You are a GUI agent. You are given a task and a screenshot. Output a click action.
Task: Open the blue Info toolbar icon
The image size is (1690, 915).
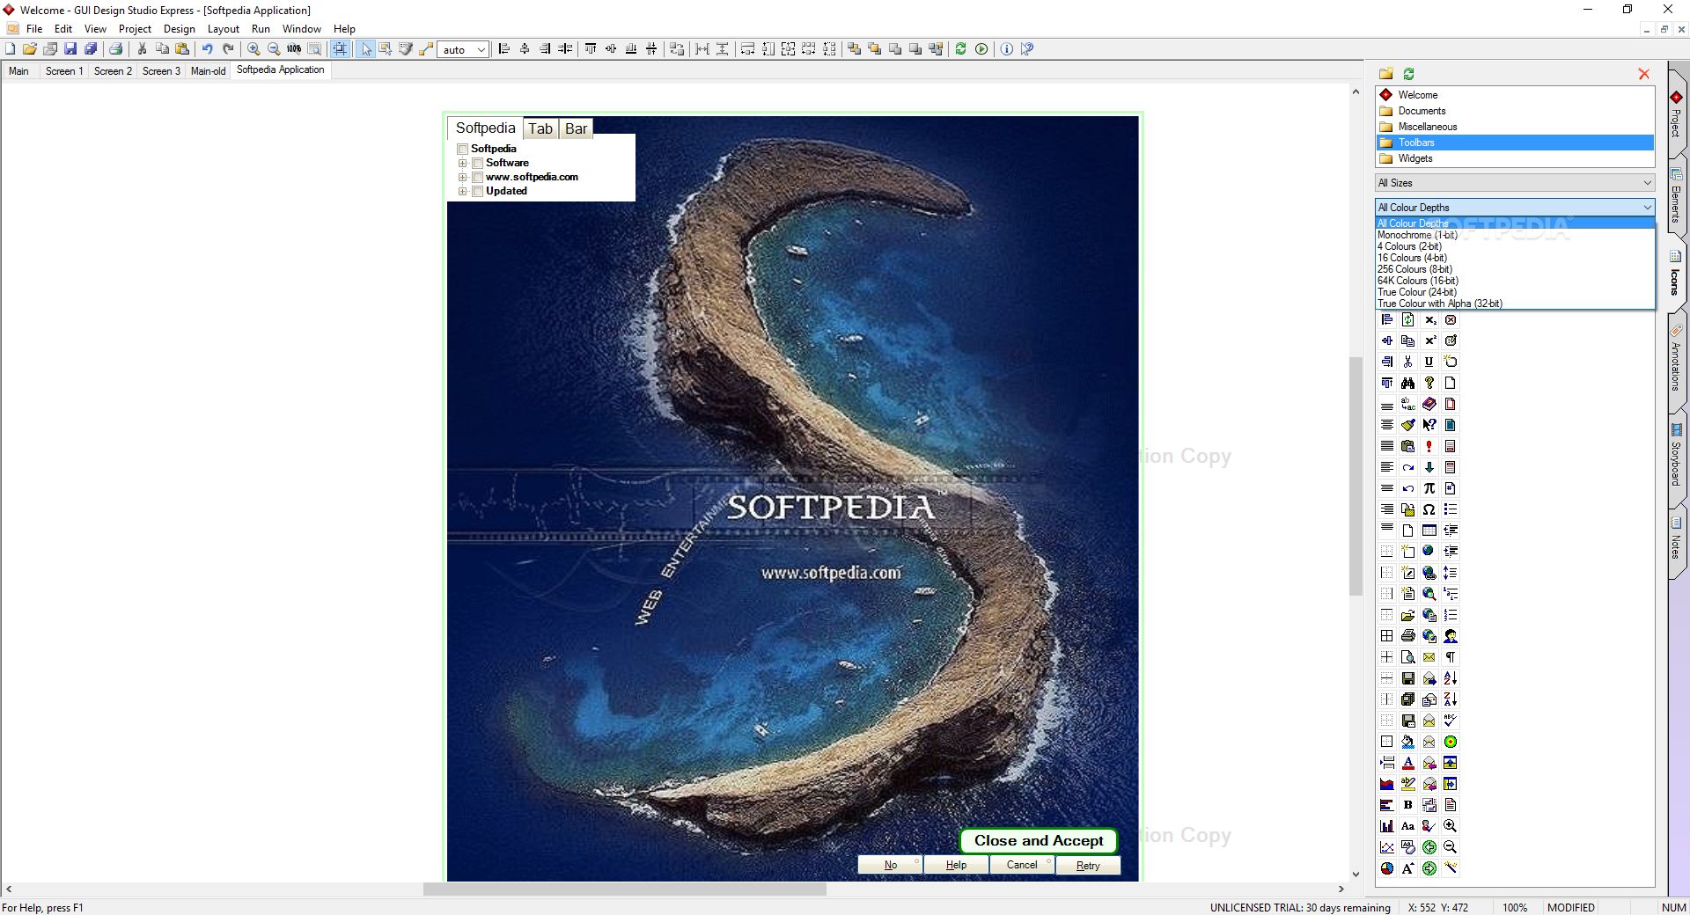click(1007, 49)
